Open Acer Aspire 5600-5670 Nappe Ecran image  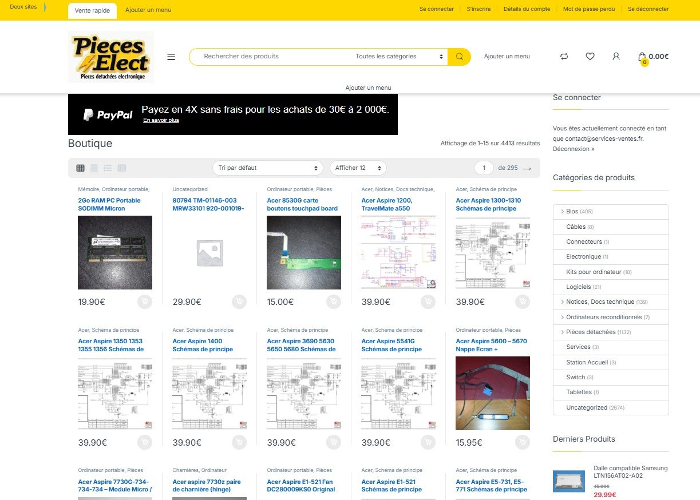tap(493, 393)
